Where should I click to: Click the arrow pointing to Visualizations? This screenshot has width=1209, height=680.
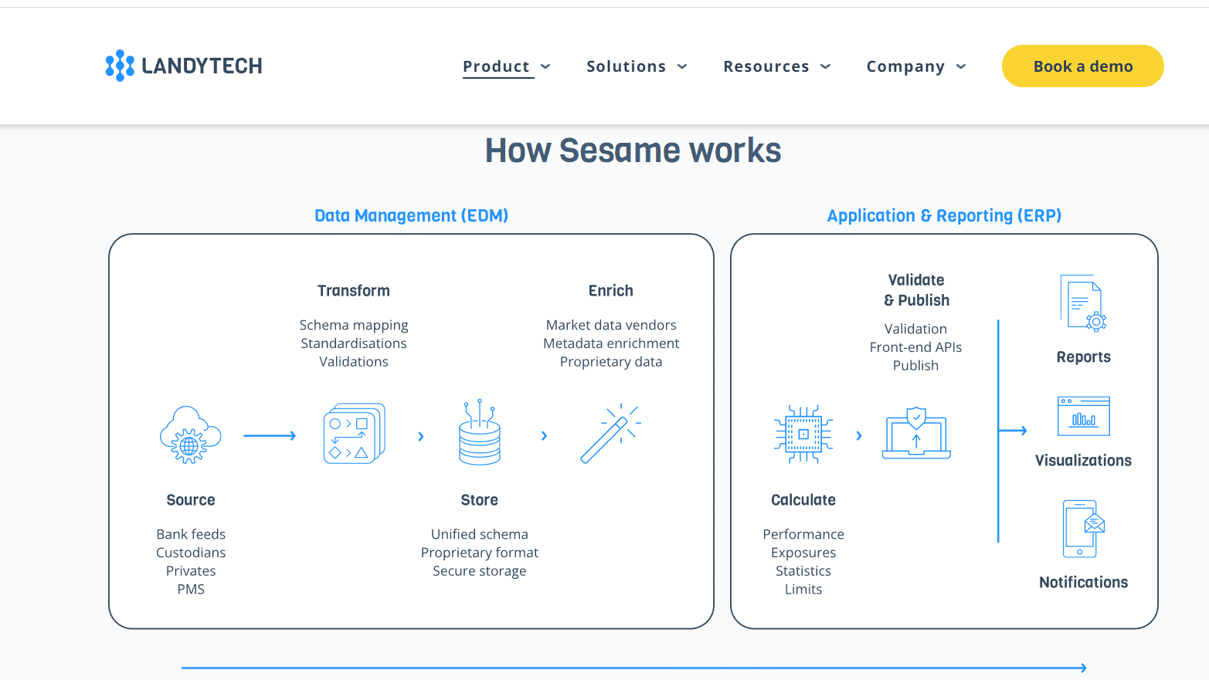click(x=1013, y=431)
